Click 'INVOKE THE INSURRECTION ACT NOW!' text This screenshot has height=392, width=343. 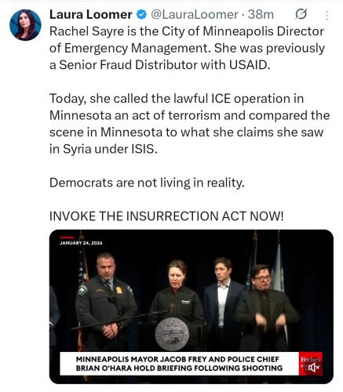click(x=166, y=216)
